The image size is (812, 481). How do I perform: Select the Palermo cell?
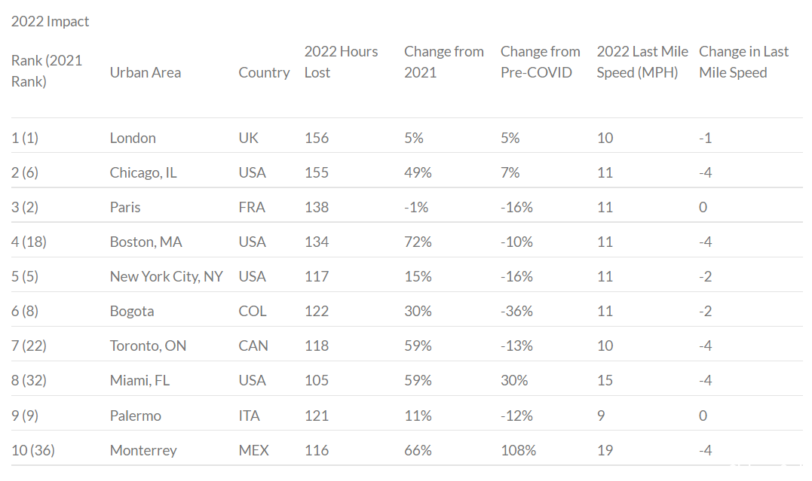(x=135, y=416)
